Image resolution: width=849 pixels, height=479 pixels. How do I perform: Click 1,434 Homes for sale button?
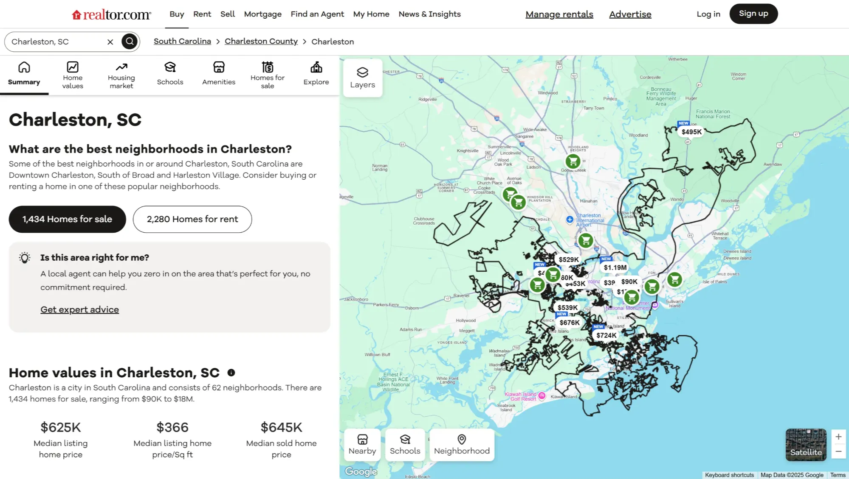(67, 219)
